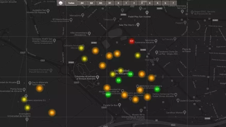226x127 pixels.
Task: Filter map by floor 7
Action: [173, 3]
